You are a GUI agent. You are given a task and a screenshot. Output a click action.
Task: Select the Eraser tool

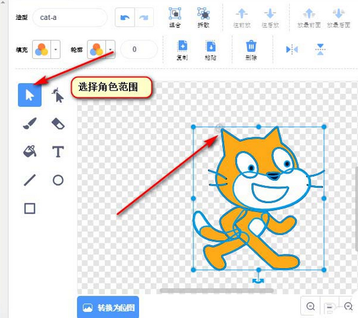(x=58, y=124)
